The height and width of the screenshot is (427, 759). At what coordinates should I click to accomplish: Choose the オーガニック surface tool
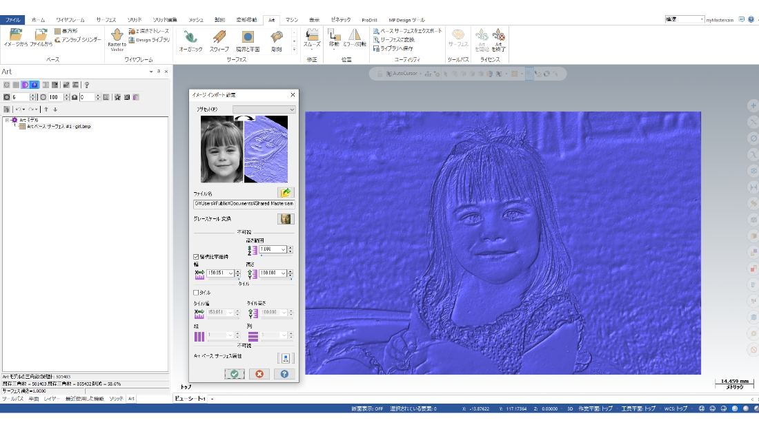[190, 41]
